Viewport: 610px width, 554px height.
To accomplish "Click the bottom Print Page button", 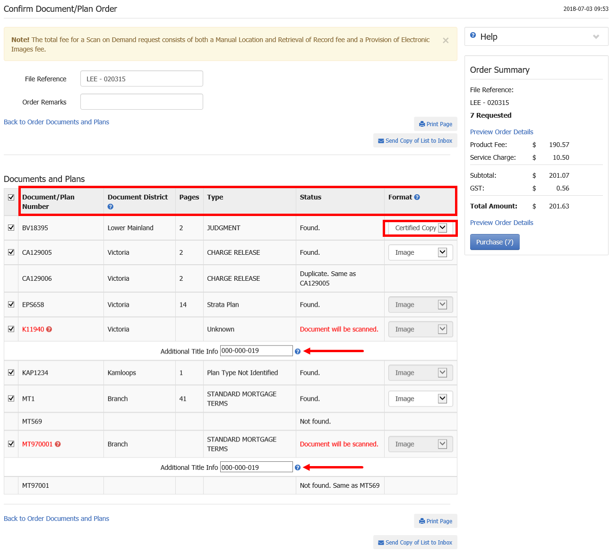I will [436, 521].
